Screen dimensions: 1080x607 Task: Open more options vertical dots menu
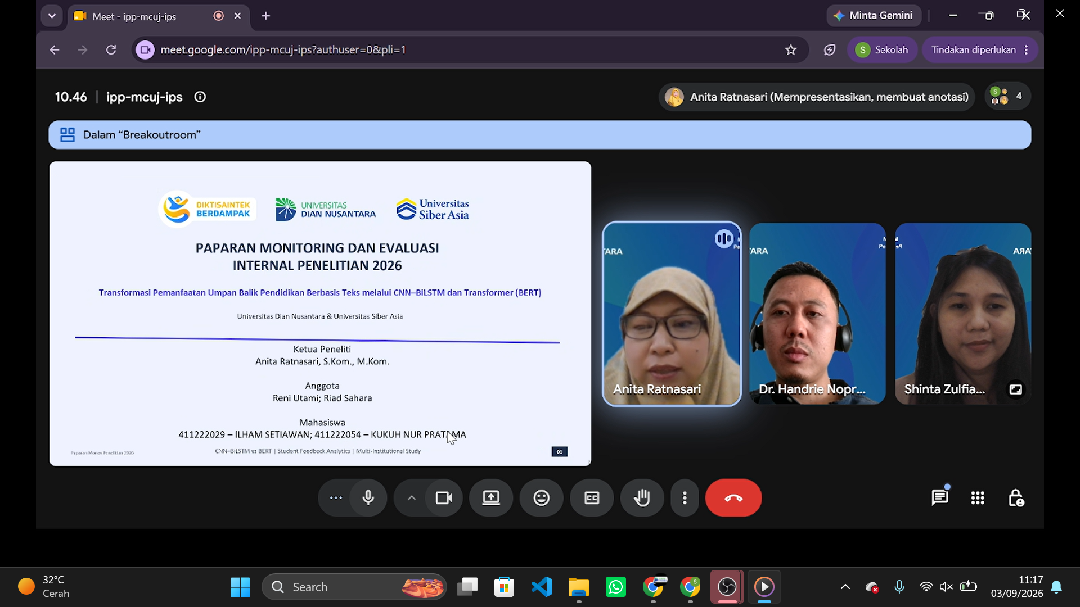pyautogui.click(x=685, y=498)
